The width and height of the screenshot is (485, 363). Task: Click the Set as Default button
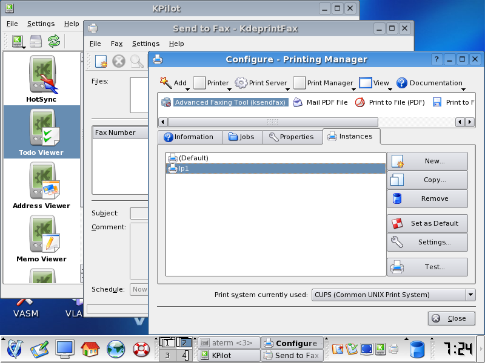coord(427,223)
